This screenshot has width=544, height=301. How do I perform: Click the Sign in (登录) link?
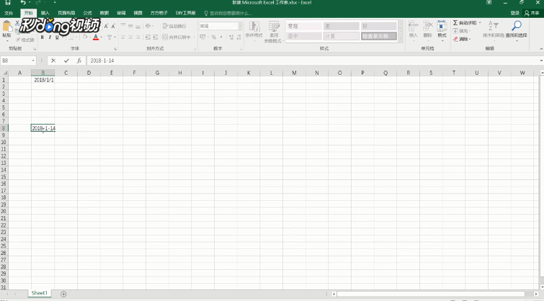tap(515, 13)
